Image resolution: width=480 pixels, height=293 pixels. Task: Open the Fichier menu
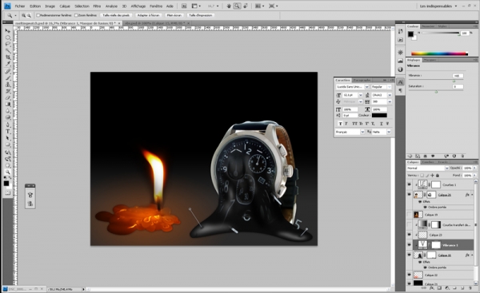coord(20,6)
